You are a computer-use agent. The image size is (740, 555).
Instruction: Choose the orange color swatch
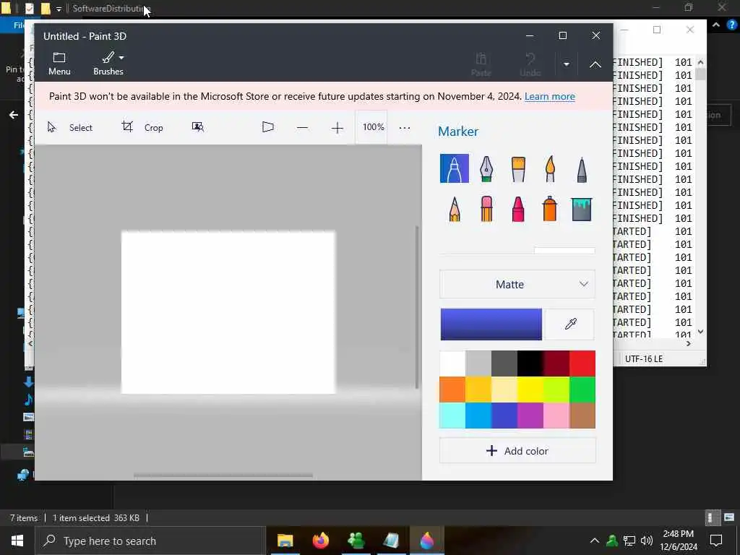point(452,390)
